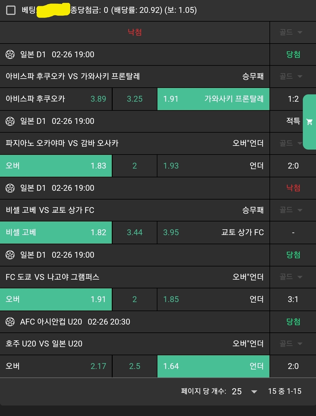The width and height of the screenshot is (316, 416).
Task: Click soccer ball icon on Fagiano Okayama row
Action: 10,121
